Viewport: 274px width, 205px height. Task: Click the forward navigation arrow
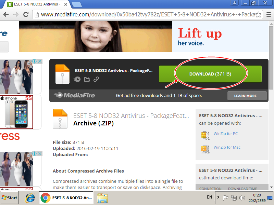point(16,14)
